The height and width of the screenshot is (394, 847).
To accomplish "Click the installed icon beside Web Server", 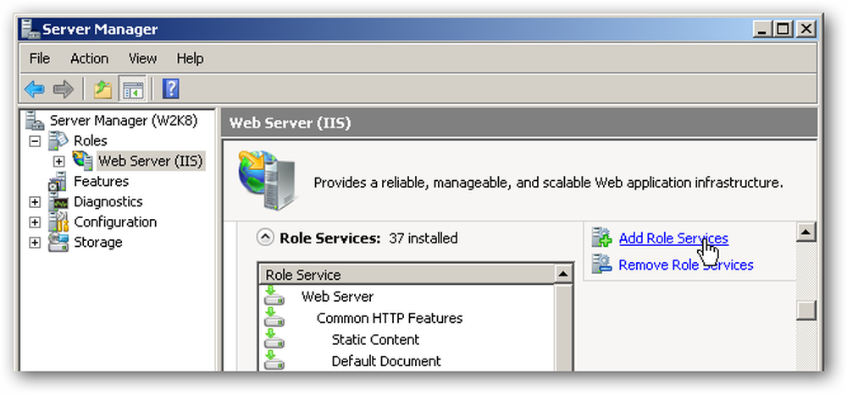I will click(x=274, y=296).
